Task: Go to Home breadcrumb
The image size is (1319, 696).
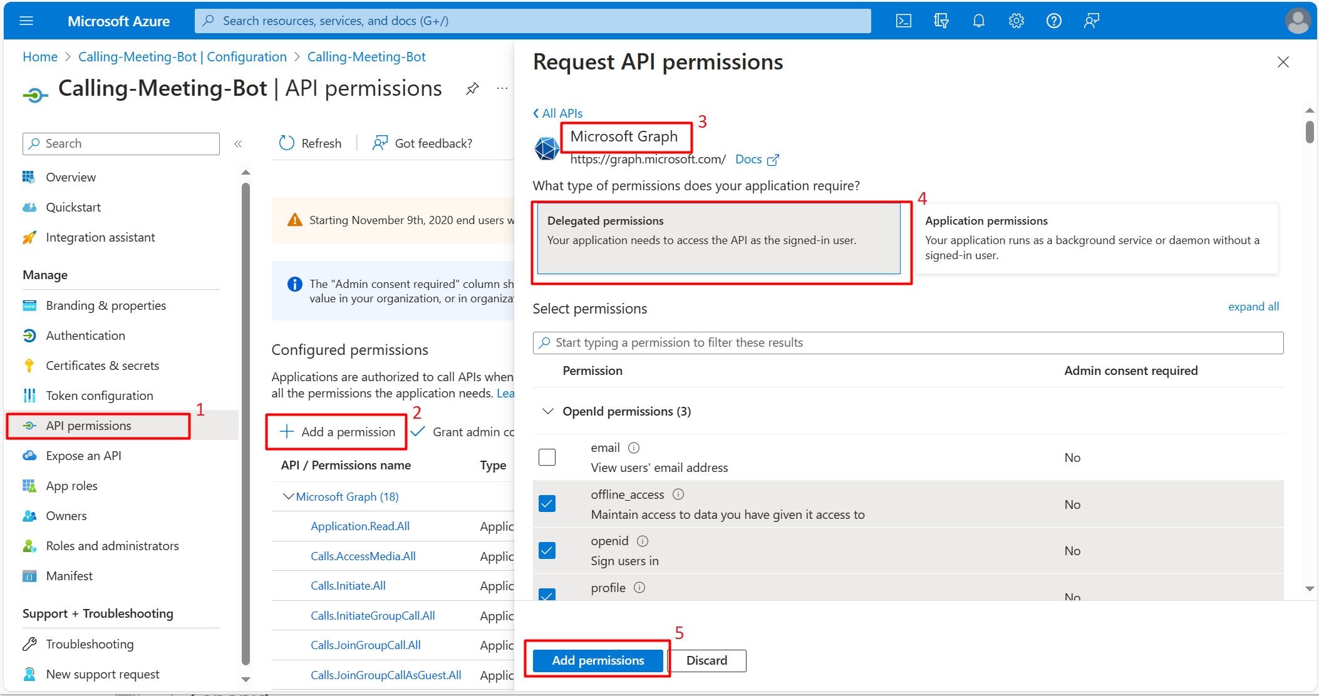Action: click(x=40, y=57)
